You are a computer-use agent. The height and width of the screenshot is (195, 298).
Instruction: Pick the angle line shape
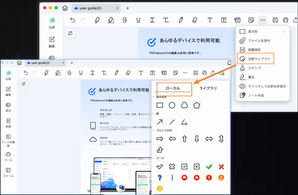(184, 122)
